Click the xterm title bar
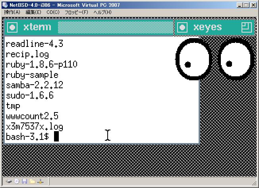 (115, 27)
